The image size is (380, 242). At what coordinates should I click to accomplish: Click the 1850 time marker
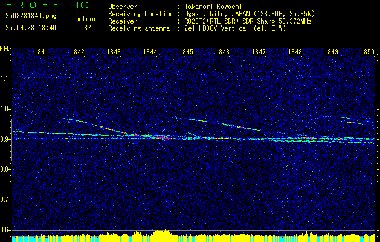click(x=367, y=52)
